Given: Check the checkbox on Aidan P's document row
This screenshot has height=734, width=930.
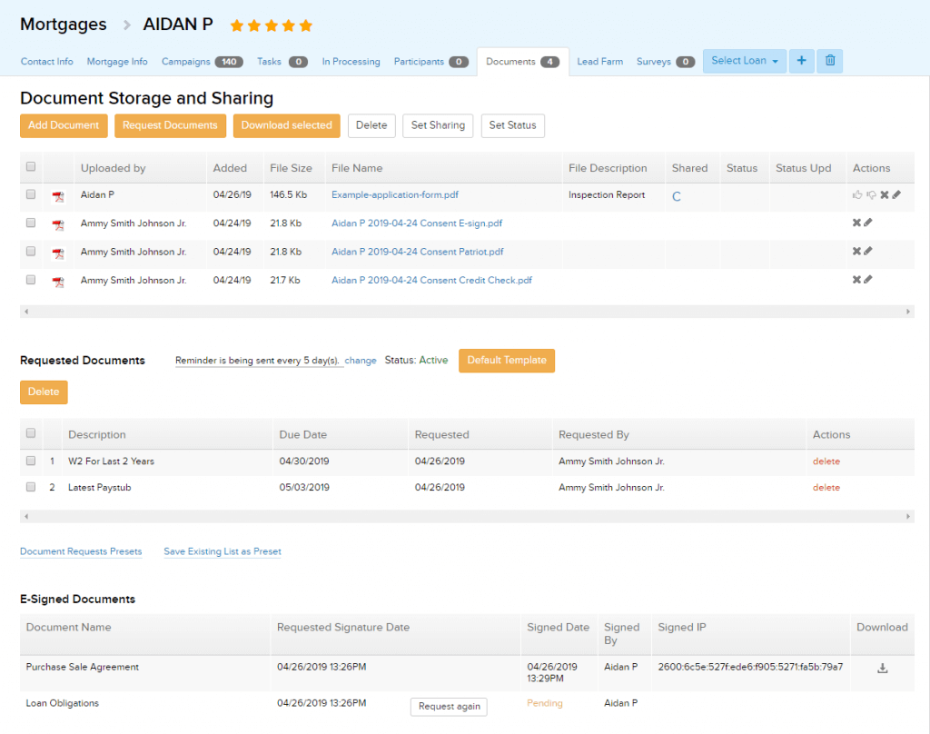Looking at the screenshot, I should click(30, 194).
